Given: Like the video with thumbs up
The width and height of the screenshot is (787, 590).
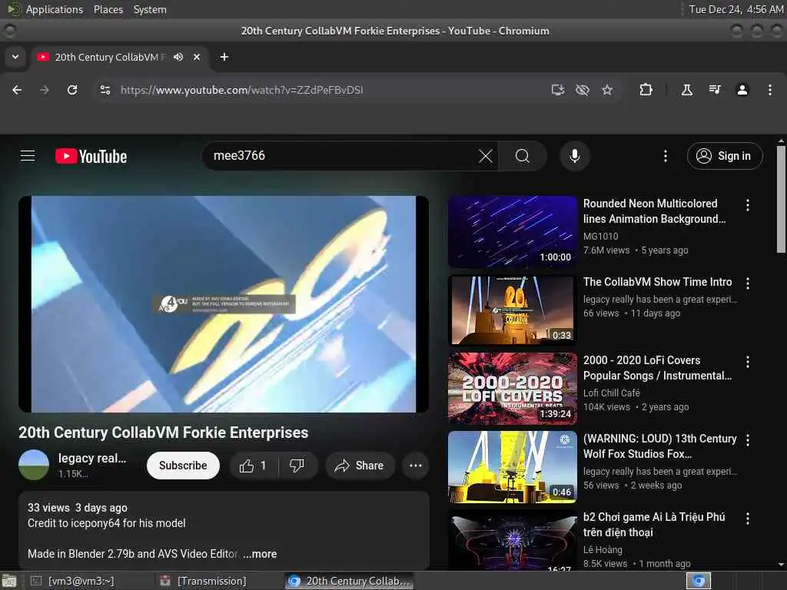Looking at the screenshot, I should tap(254, 466).
